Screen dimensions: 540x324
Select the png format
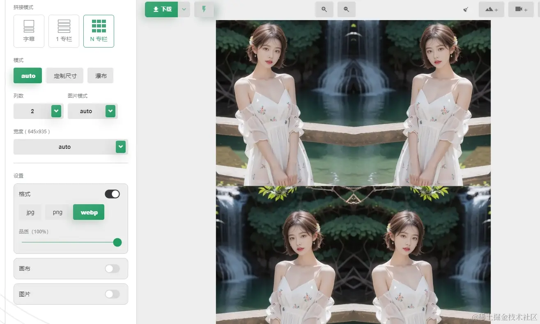(57, 212)
